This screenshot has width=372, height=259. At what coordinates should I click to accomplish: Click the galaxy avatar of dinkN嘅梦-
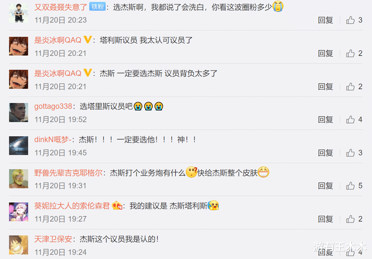pyautogui.click(x=18, y=146)
